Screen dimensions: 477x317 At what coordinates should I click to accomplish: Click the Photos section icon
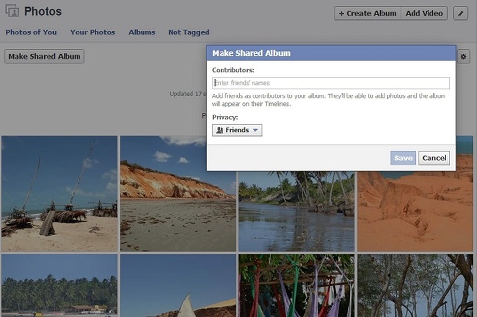pyautogui.click(x=12, y=11)
